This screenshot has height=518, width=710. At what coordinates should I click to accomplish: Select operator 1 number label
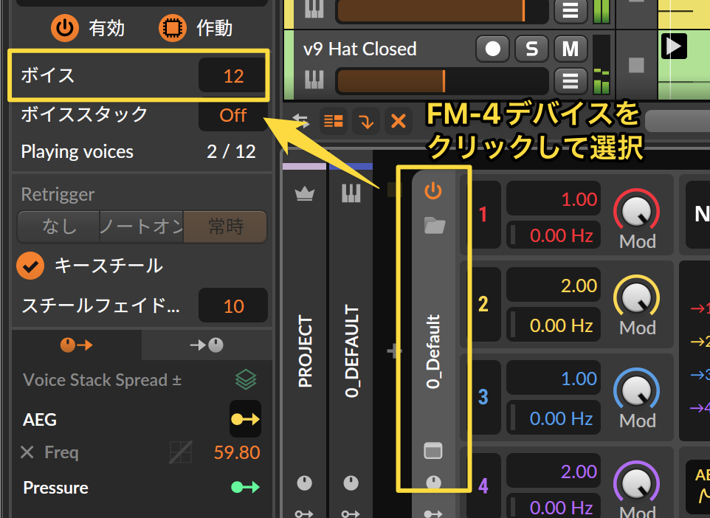pos(483,214)
